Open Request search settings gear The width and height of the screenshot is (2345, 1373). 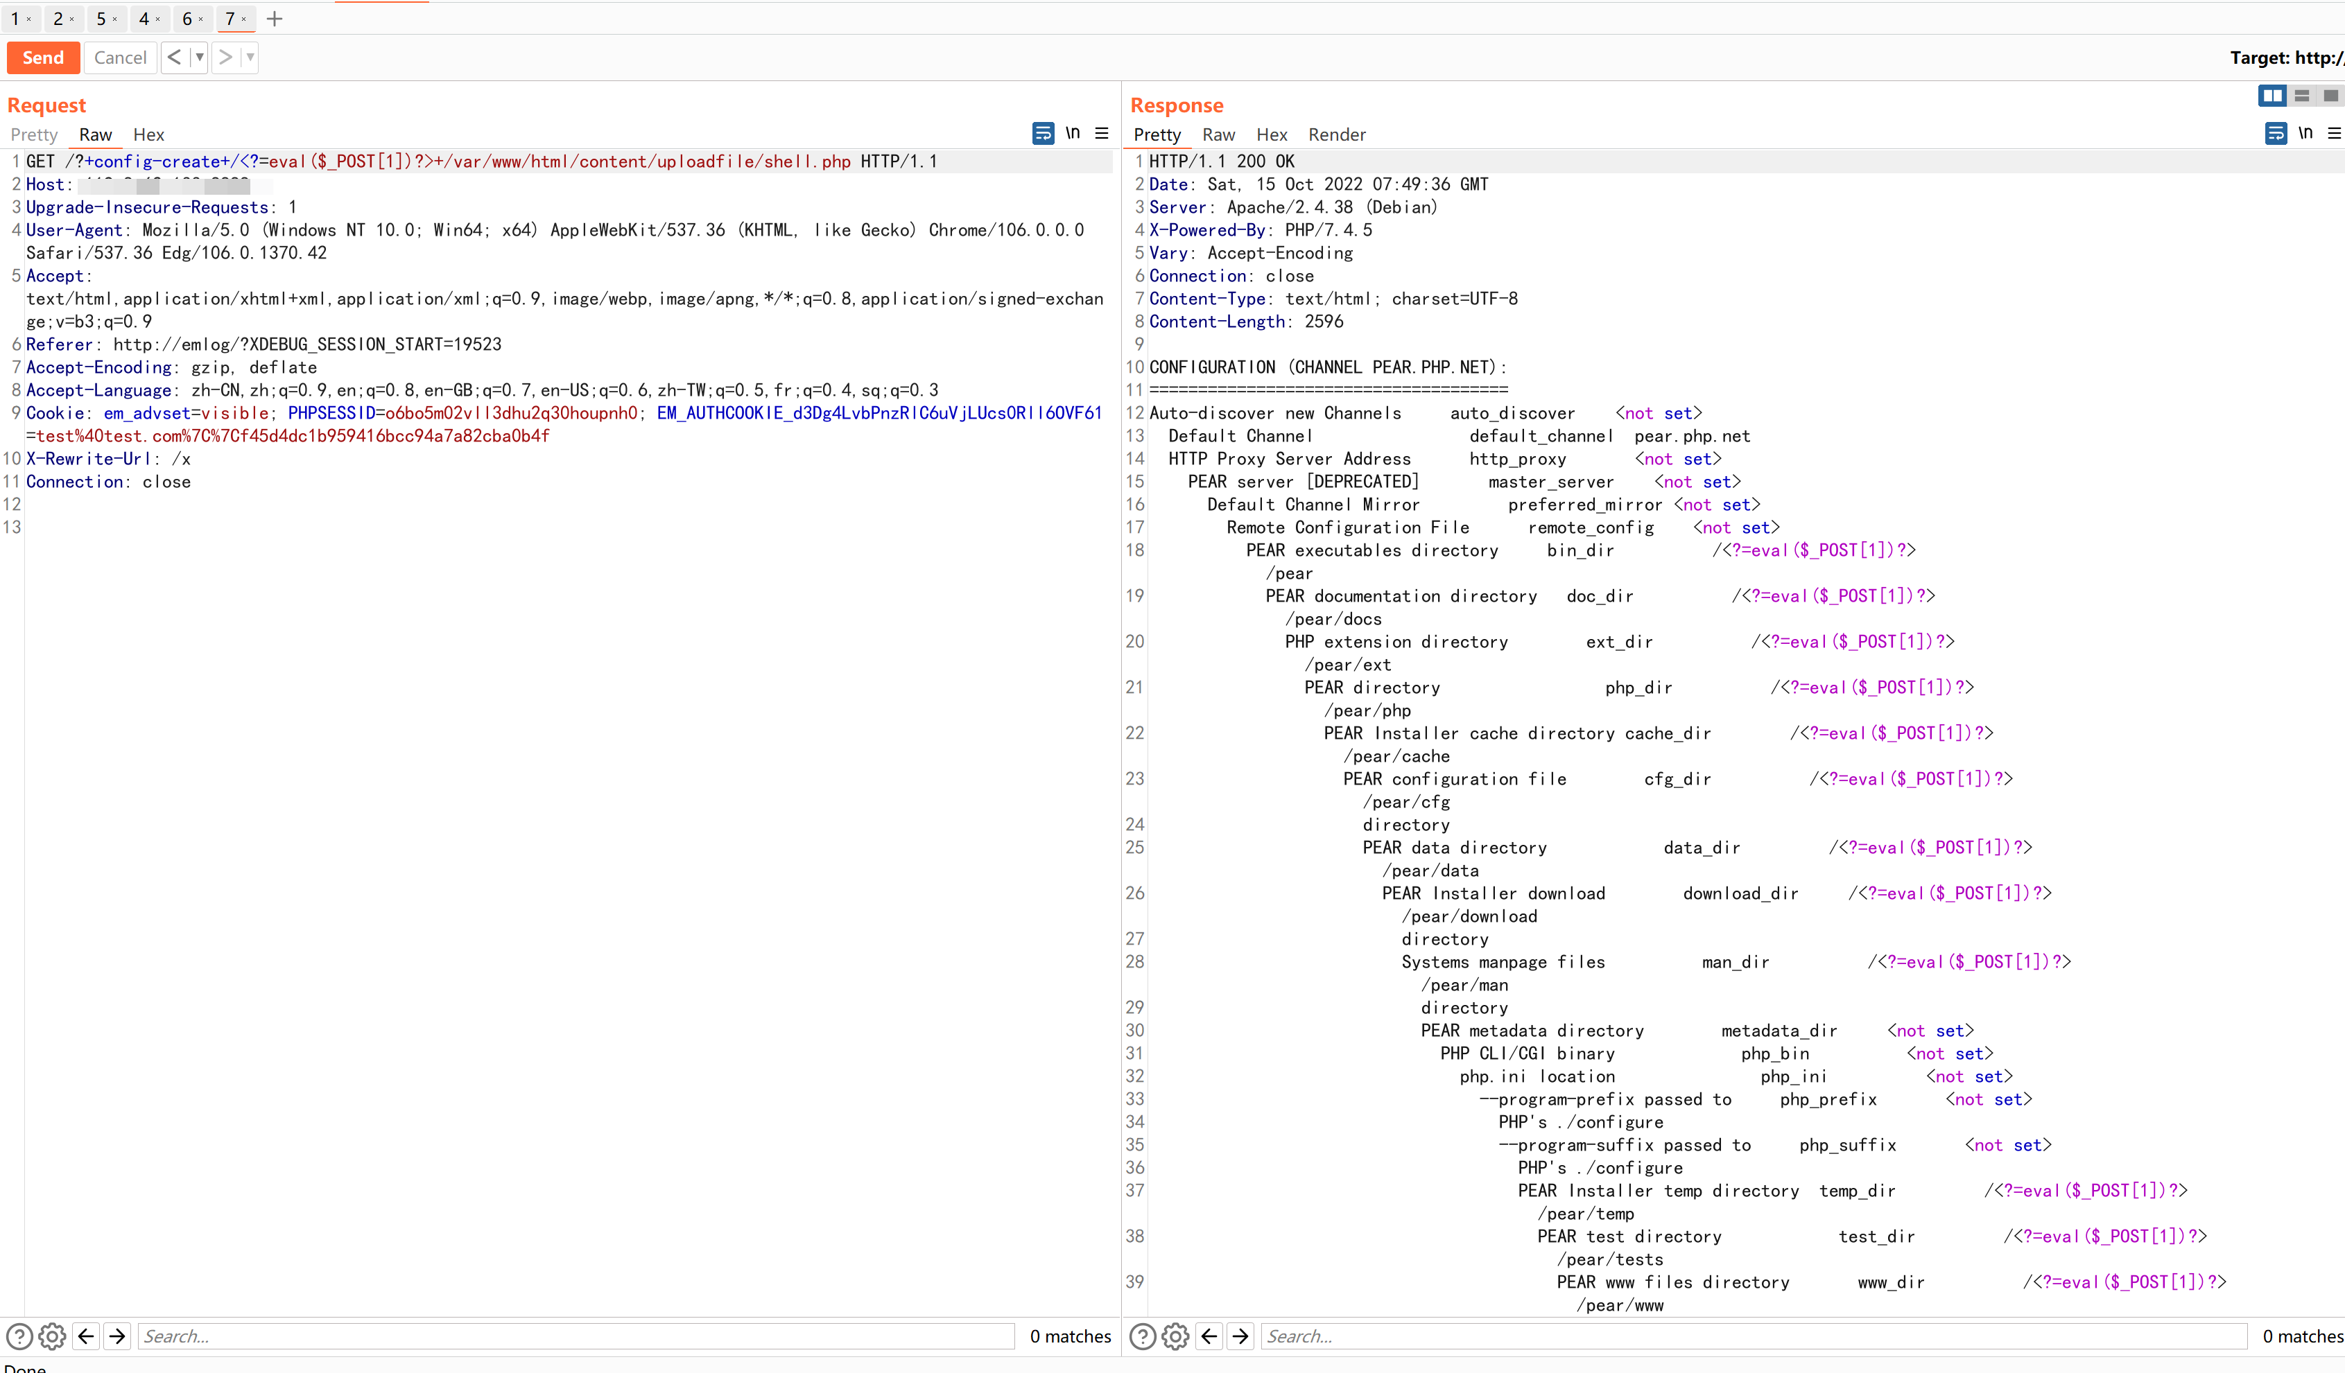tap(52, 1337)
